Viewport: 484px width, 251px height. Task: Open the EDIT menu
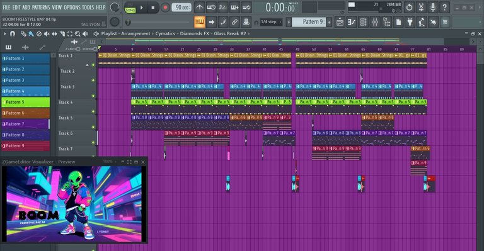click(16, 7)
